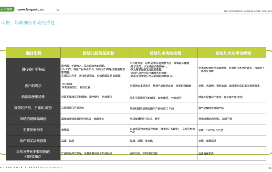
Task: Click the 市场的规模和增速 row label
Action: tap(33, 119)
